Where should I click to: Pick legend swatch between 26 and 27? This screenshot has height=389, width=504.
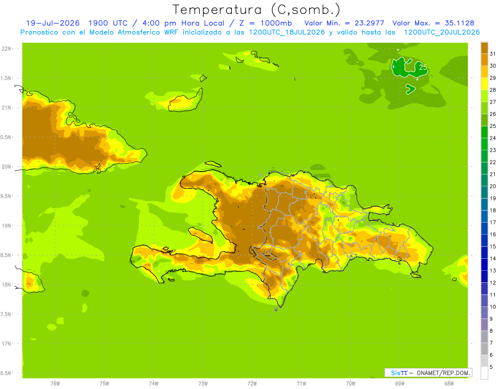(x=484, y=108)
